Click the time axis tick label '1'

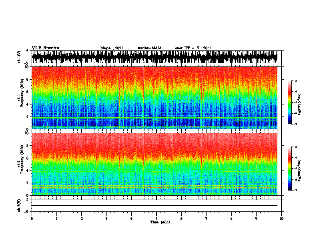point(56,219)
